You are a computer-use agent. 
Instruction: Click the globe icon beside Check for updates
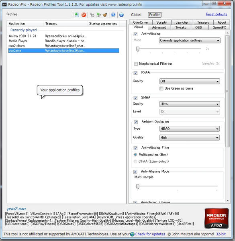click(x=132, y=234)
